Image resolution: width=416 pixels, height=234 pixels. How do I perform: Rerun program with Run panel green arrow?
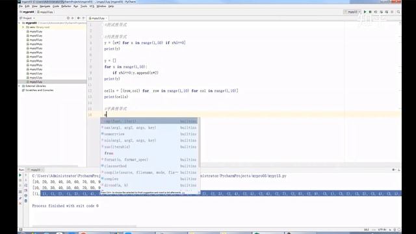click(20, 175)
